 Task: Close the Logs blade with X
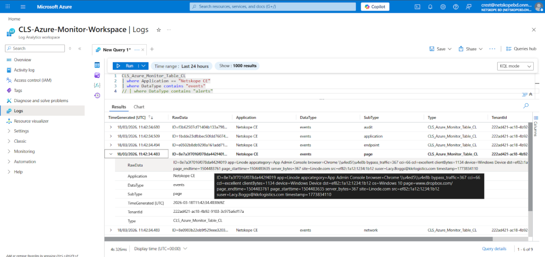534,30
